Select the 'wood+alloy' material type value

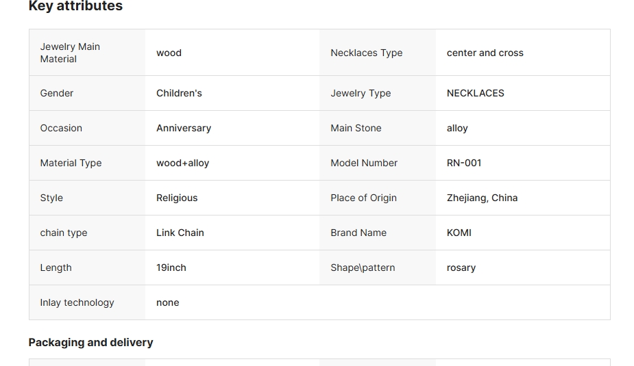(182, 163)
